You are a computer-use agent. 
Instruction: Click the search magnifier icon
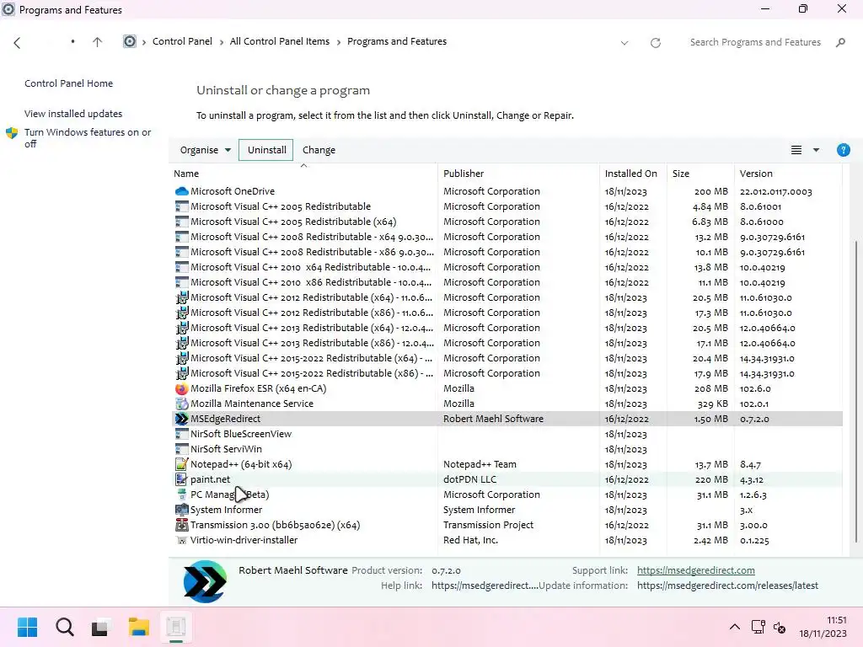coord(840,42)
